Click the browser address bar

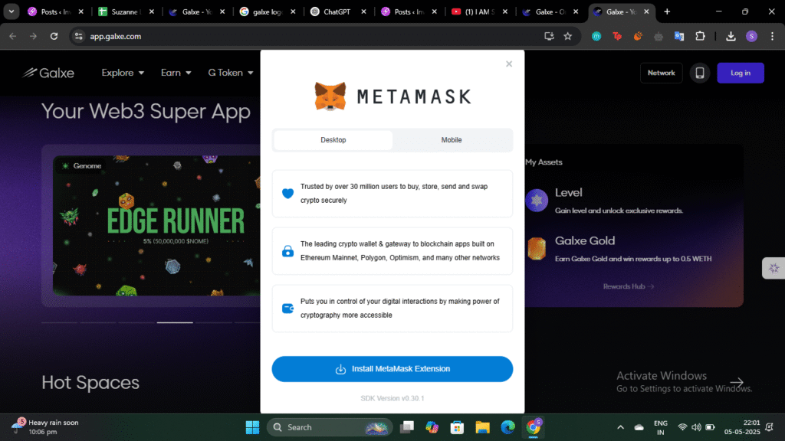point(310,36)
